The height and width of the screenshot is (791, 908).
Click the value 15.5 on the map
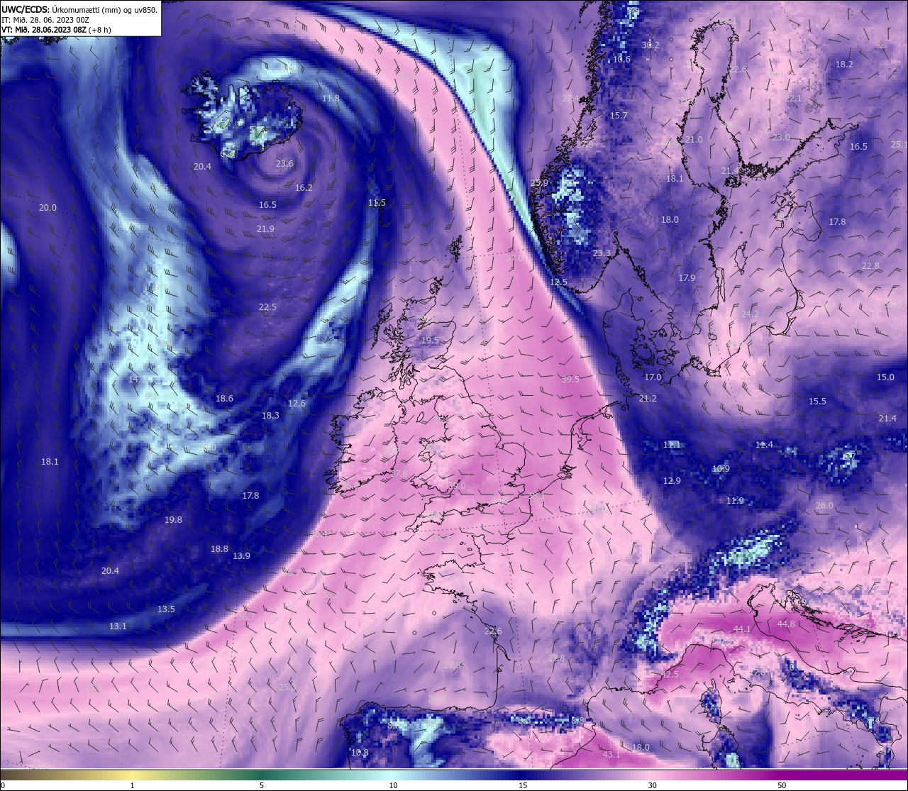817,402
